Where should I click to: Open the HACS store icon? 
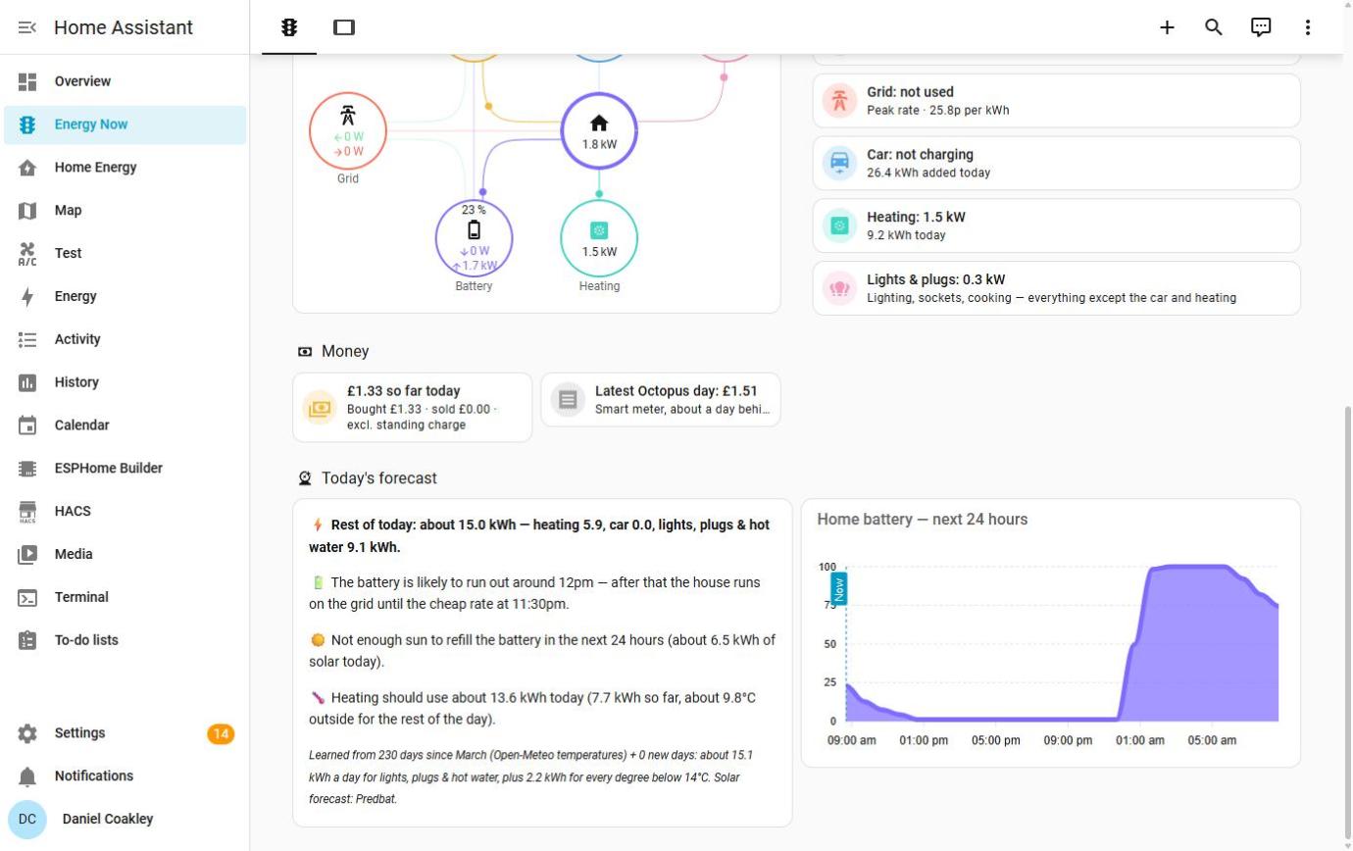[27, 512]
